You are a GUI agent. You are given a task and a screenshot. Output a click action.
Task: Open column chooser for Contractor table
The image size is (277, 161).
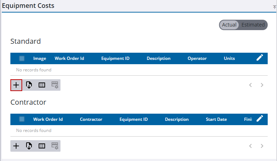tap(42, 146)
